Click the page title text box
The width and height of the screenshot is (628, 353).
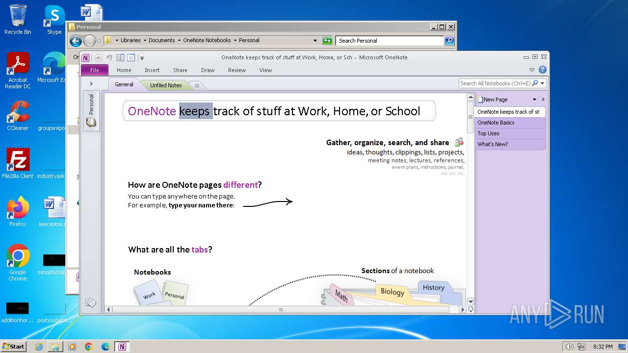coord(279,111)
